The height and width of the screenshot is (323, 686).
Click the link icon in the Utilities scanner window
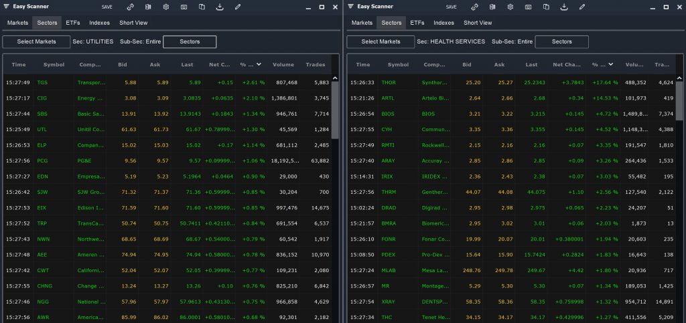(x=130, y=7)
